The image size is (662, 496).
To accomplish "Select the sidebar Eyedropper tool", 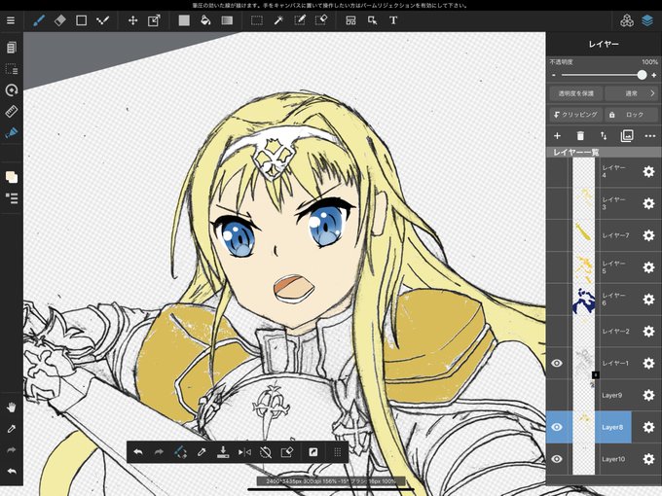I will tap(12, 429).
